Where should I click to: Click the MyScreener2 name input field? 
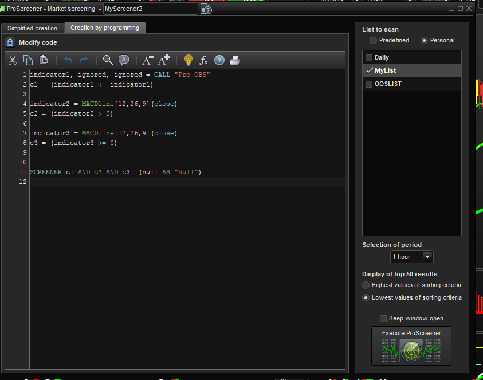click(150, 9)
